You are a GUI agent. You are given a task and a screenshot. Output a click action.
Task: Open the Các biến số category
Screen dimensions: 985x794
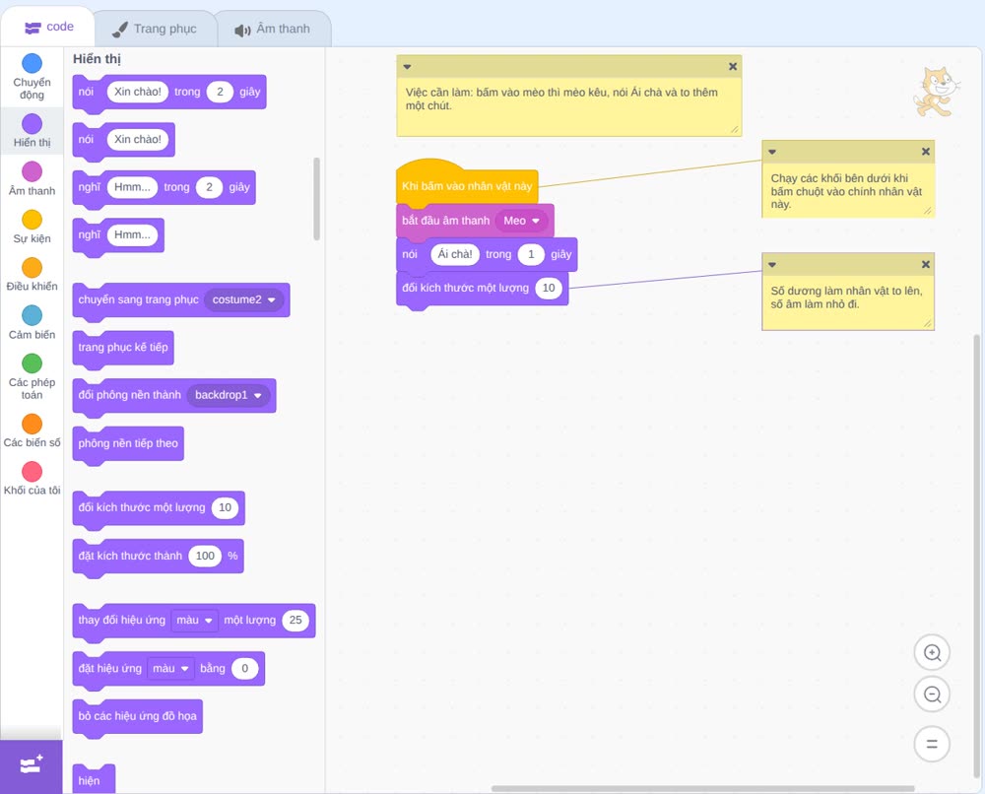click(33, 430)
